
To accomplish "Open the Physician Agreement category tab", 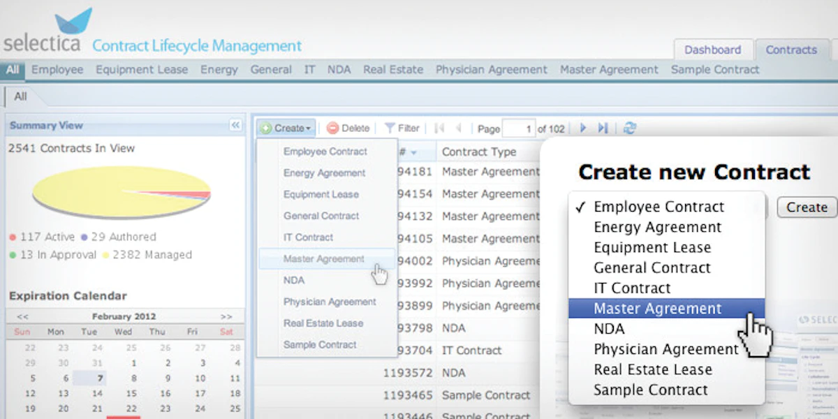I will coord(492,70).
